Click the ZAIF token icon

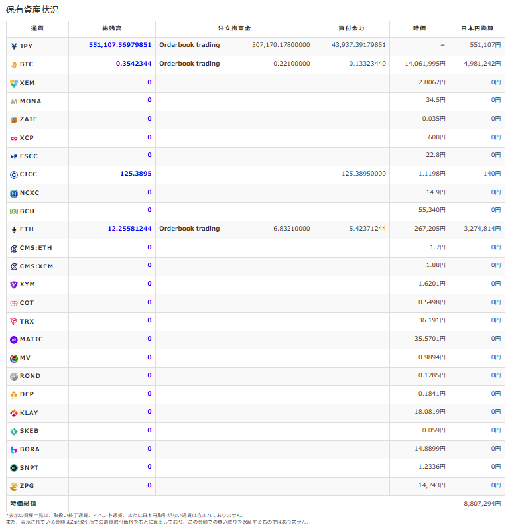[x=14, y=120]
